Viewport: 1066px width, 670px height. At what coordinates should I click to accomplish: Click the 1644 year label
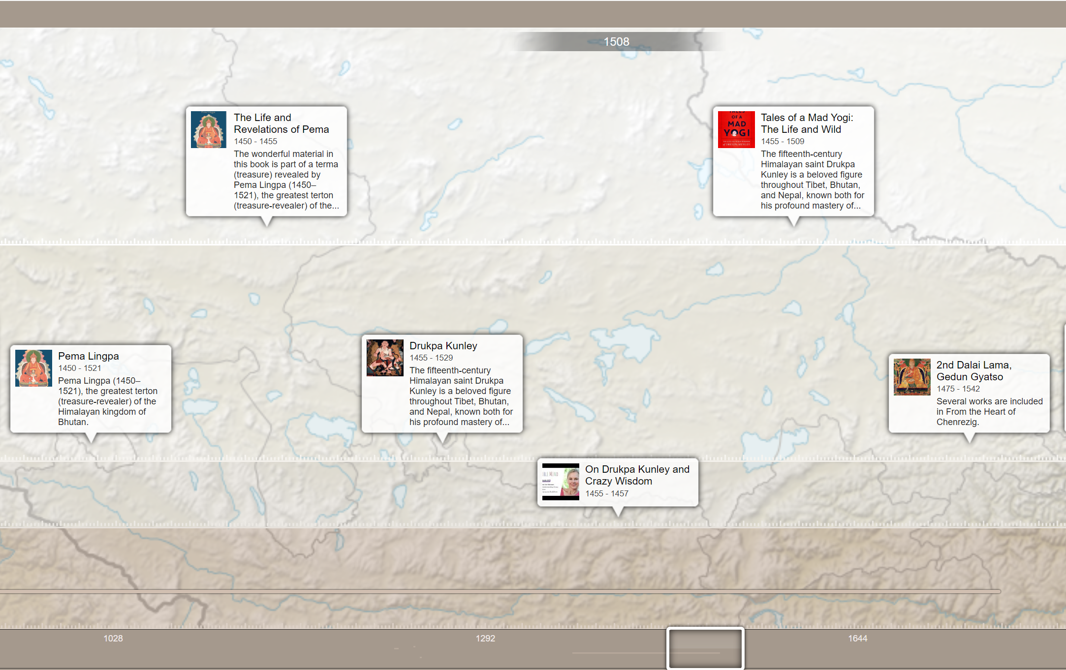[x=858, y=639]
